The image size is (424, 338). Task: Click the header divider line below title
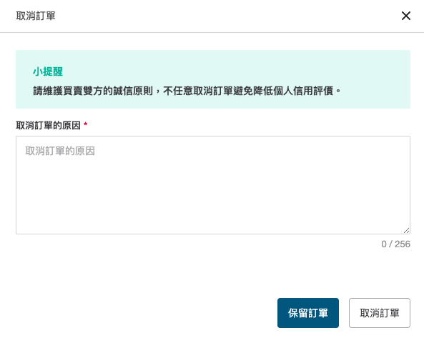(x=212, y=32)
